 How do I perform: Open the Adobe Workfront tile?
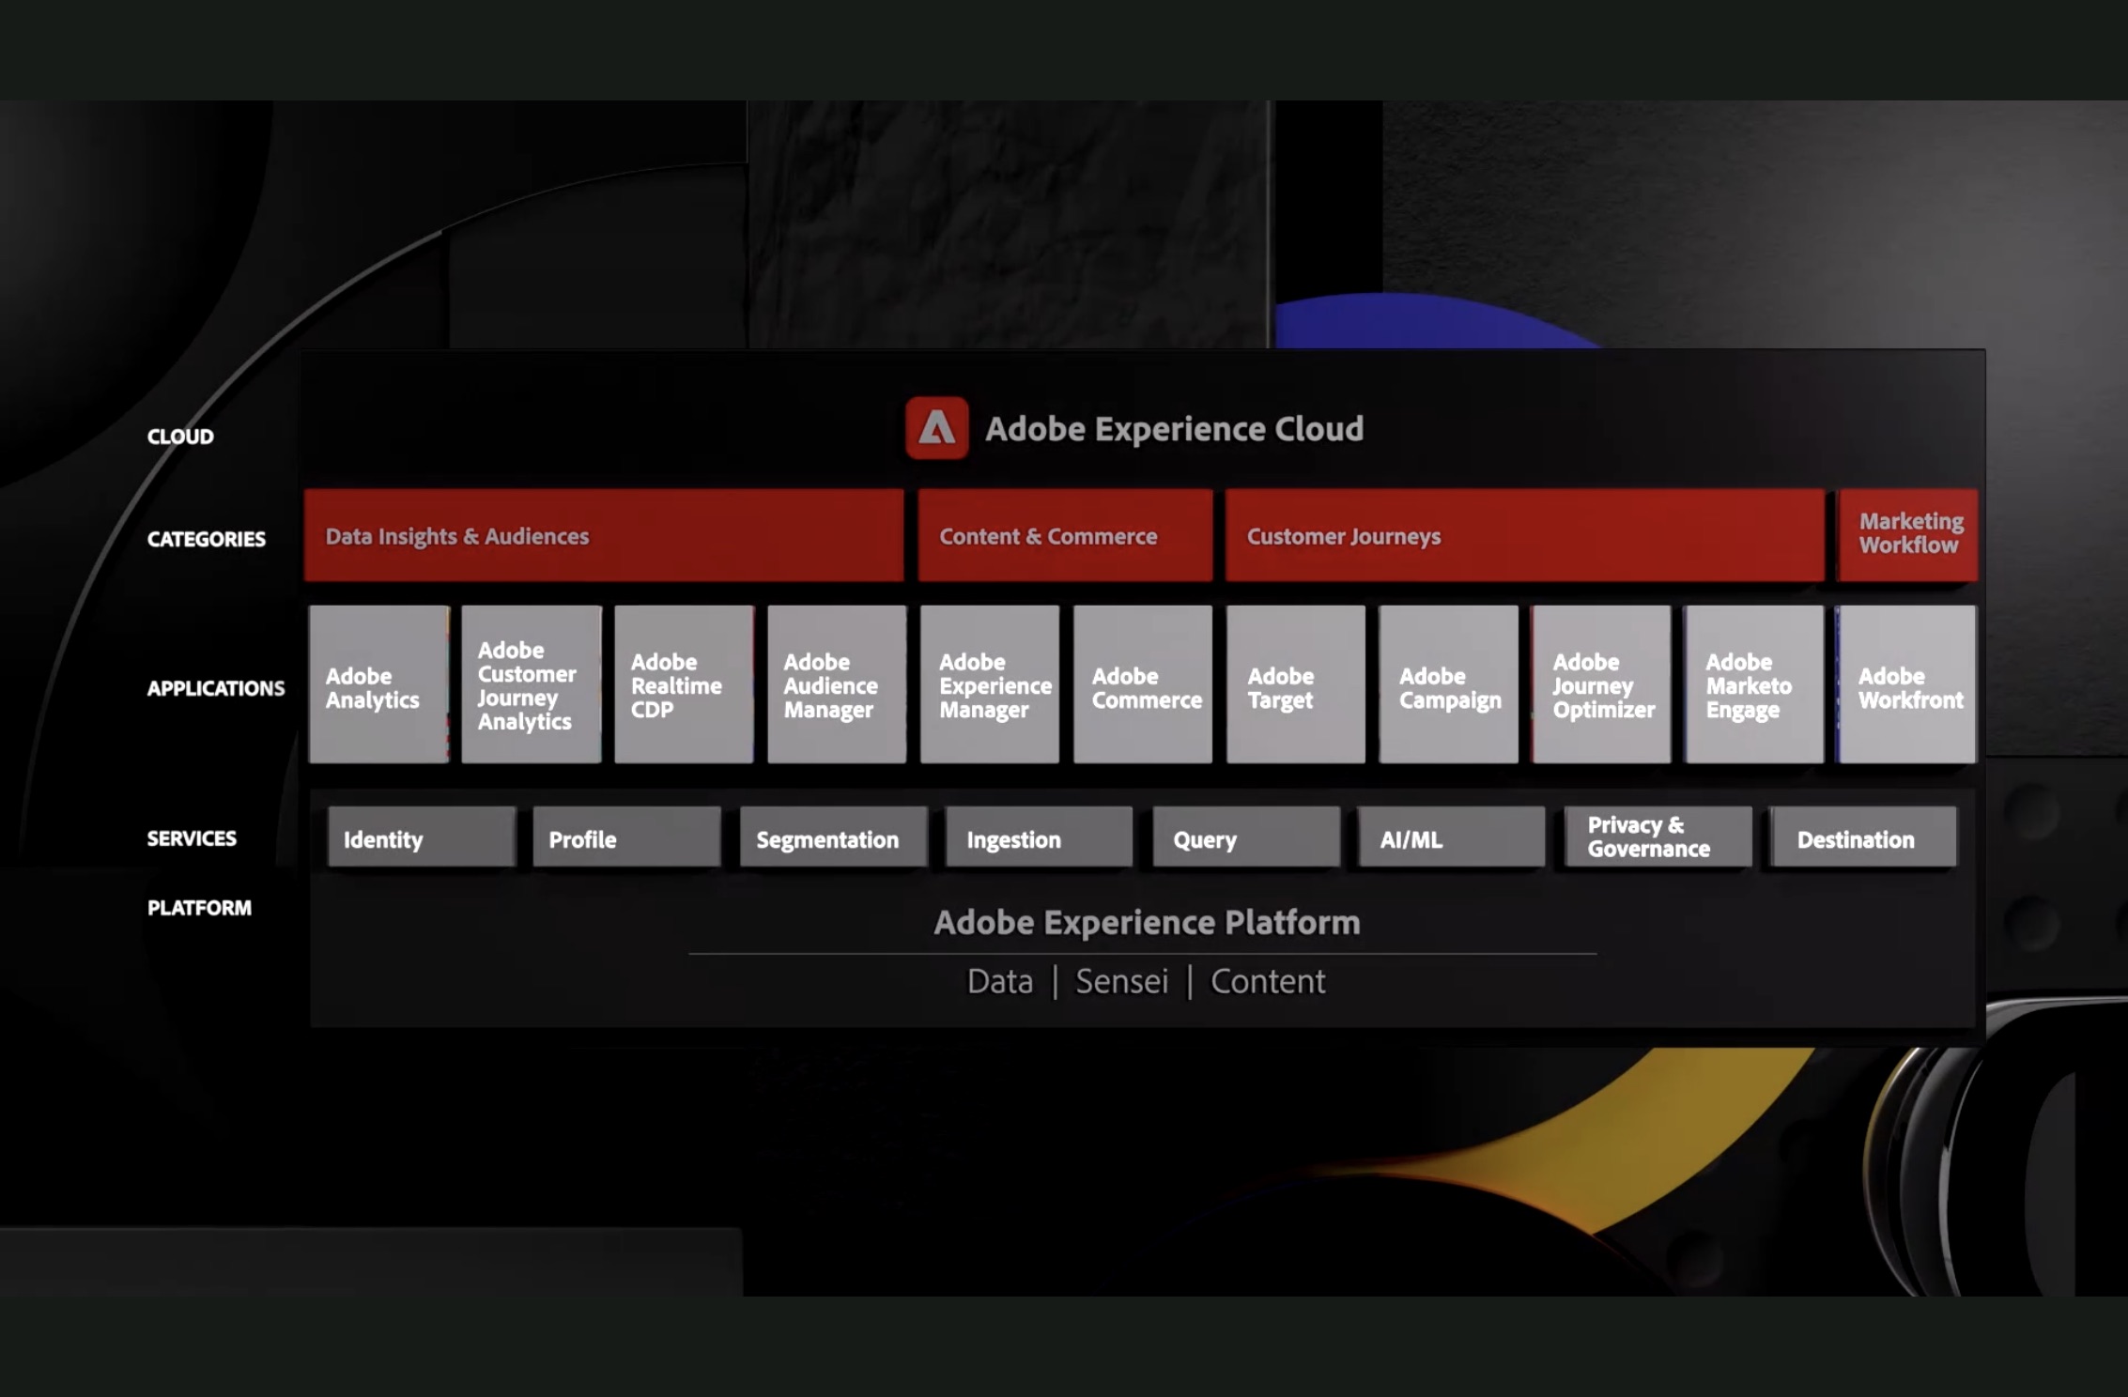coord(1907,684)
